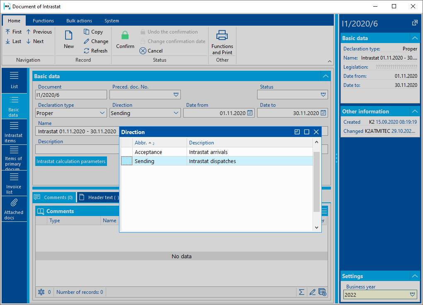Open the Preced. doc. No. lookup
Viewport: 423px width, 305px height.
(176, 94)
